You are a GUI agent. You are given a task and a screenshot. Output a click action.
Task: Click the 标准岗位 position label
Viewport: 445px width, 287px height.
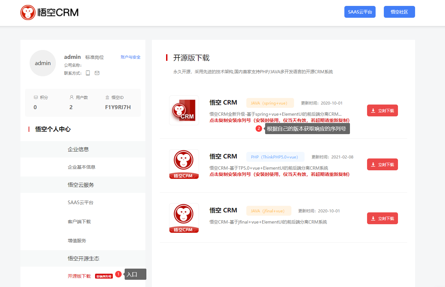click(x=94, y=57)
